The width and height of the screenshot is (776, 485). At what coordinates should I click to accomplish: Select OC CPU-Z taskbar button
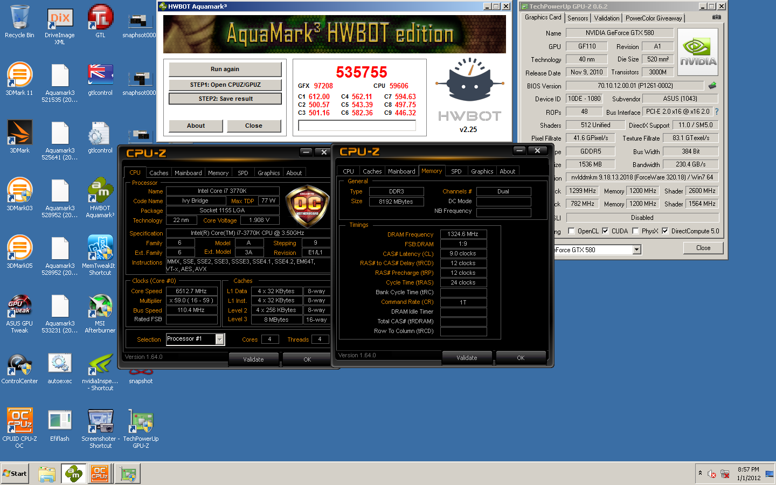pos(100,474)
